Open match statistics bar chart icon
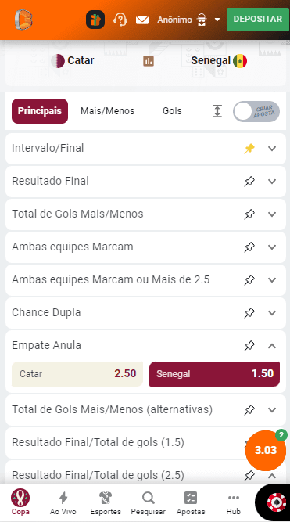Viewport: 290px width, 522px height. (x=149, y=61)
